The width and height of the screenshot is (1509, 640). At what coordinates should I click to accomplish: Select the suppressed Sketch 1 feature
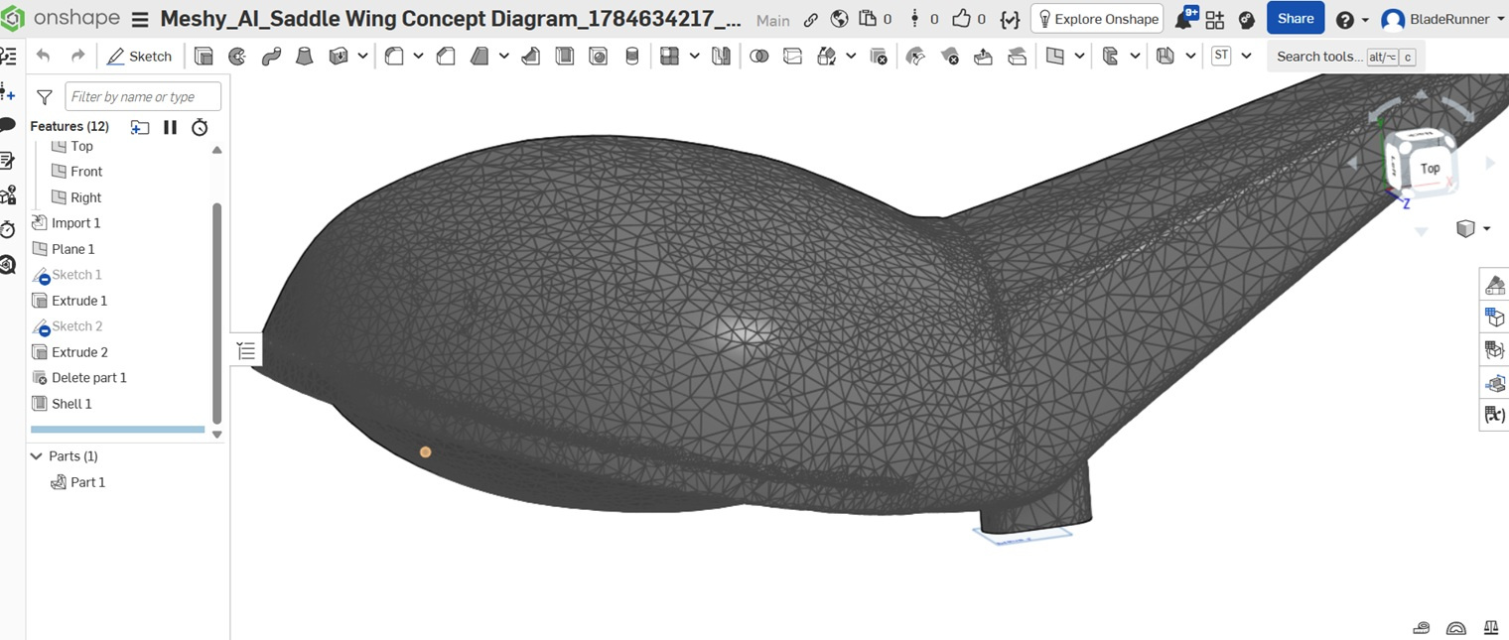pyautogui.click(x=76, y=275)
